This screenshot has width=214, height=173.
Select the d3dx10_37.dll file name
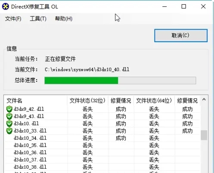coord(30,160)
